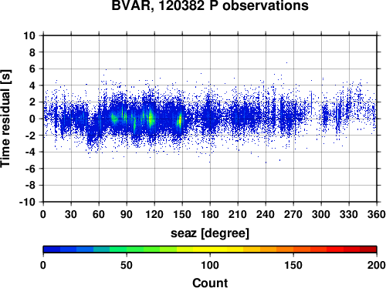386x288 pixels.
Task: Click the Count label under colorbar
Action: [210, 283]
